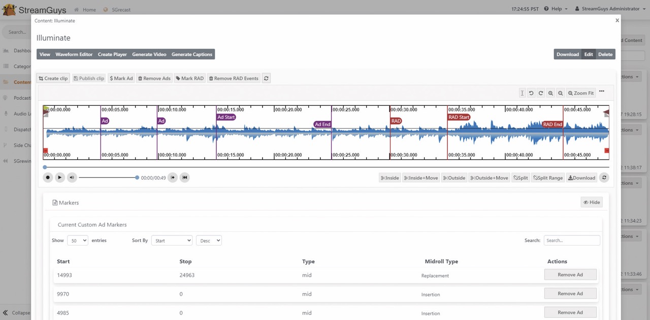Open the three-dot more options menu
Image resolution: width=650 pixels, height=320 pixels.
(x=601, y=92)
